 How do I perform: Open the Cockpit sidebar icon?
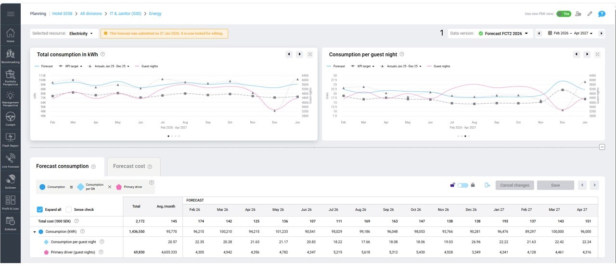tap(10, 118)
